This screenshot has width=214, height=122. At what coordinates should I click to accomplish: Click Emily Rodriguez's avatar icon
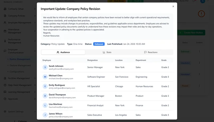click(45, 86)
